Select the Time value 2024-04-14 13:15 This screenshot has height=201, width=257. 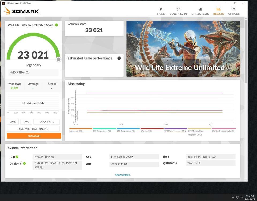click(x=211, y=157)
